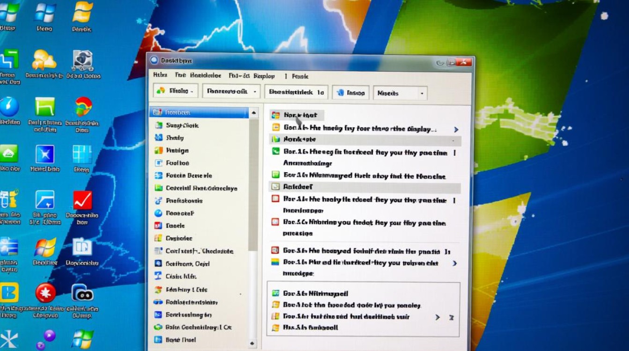Open the yellow Windows flag desktop icon
629x351 pixels.
click(x=82, y=12)
